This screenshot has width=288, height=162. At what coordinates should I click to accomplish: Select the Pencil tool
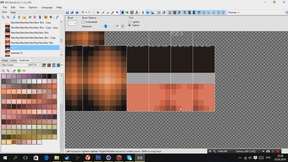click(103, 13)
